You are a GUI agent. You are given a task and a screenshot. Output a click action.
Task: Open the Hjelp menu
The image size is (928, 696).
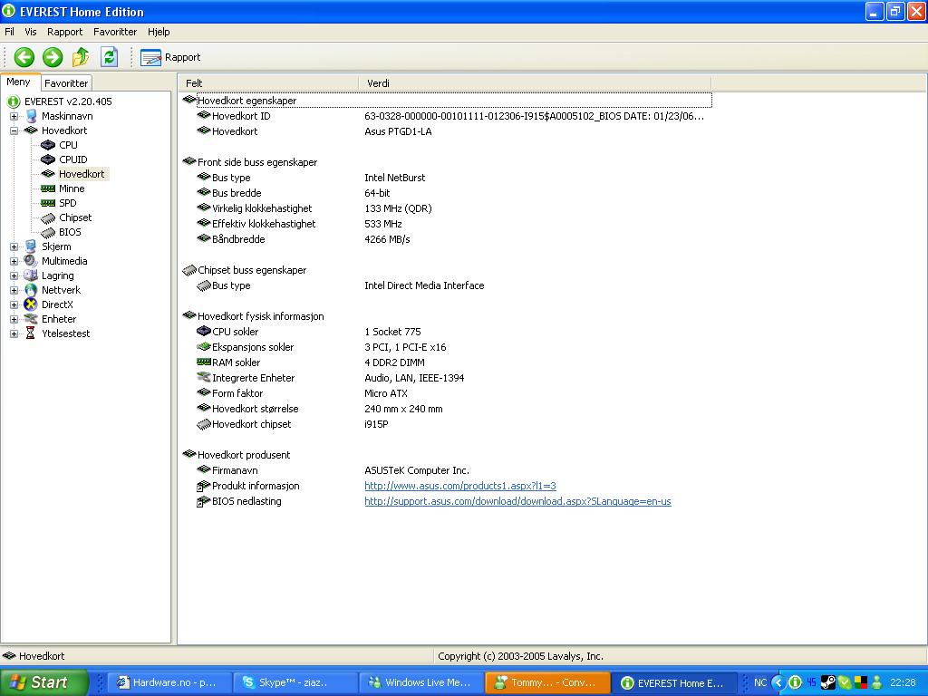pyautogui.click(x=159, y=32)
